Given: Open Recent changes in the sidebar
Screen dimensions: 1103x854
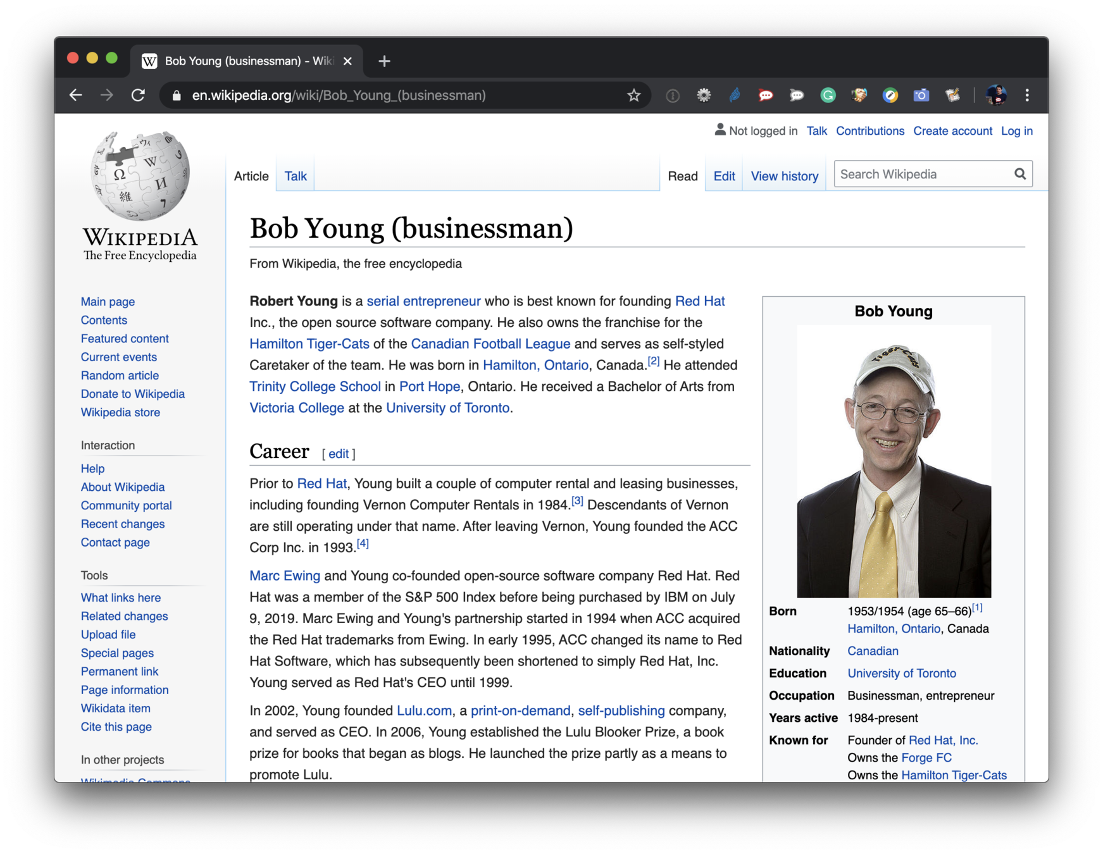Looking at the screenshot, I should point(123,523).
